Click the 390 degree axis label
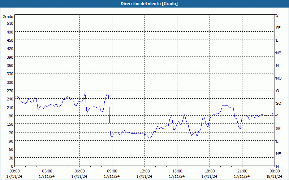This screenshot has height=180, width=289. click(10, 57)
